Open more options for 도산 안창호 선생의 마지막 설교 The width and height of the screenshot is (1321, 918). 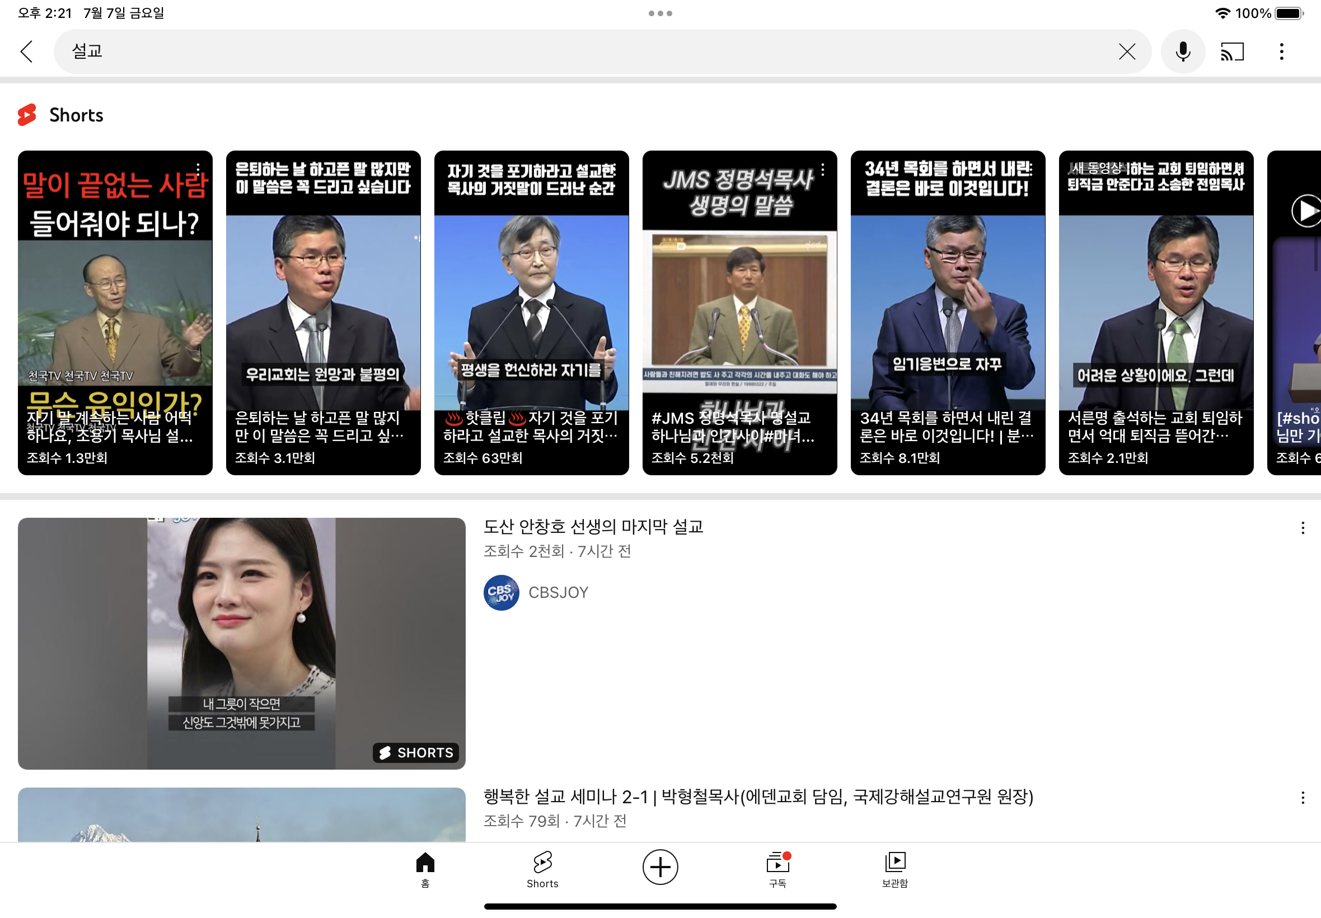click(1303, 527)
